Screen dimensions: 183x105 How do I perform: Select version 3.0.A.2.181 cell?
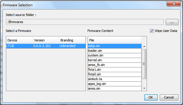[x=46, y=46]
